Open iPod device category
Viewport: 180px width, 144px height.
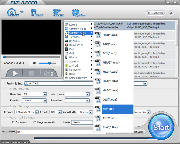[79, 53]
